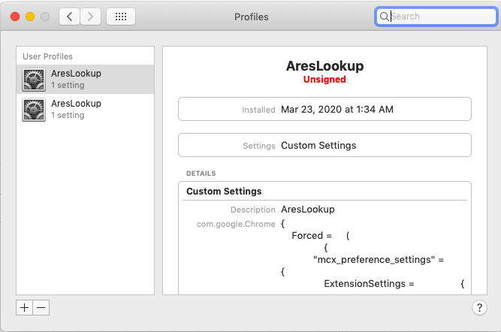501x332 pixels.
Task: Select the second AresLookup profile row
Action: (x=85, y=109)
